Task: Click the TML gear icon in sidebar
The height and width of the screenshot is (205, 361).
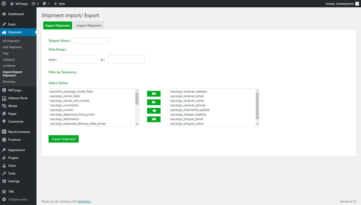Action: point(5,192)
